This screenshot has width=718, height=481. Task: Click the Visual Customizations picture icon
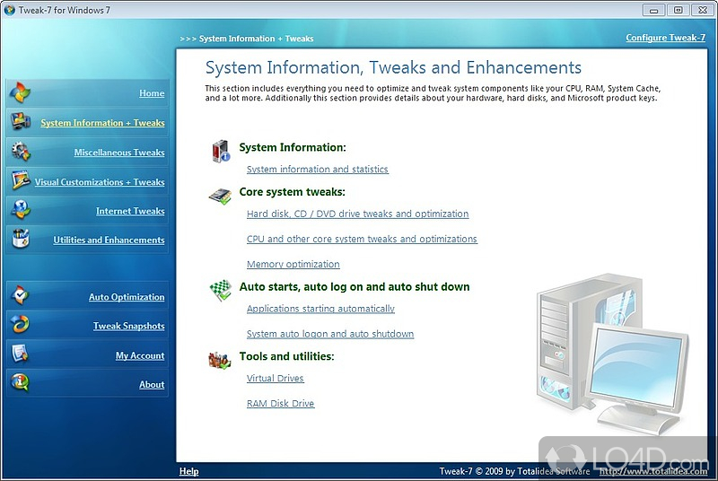(21, 180)
